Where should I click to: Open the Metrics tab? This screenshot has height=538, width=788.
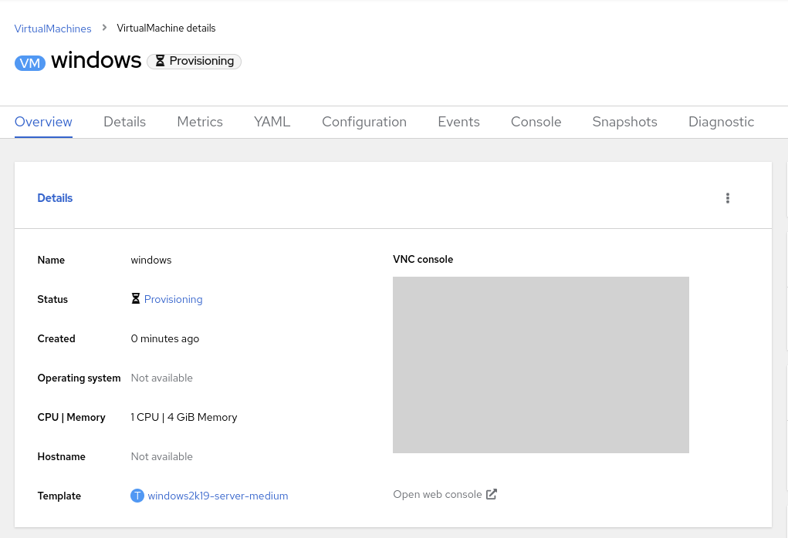click(x=199, y=122)
